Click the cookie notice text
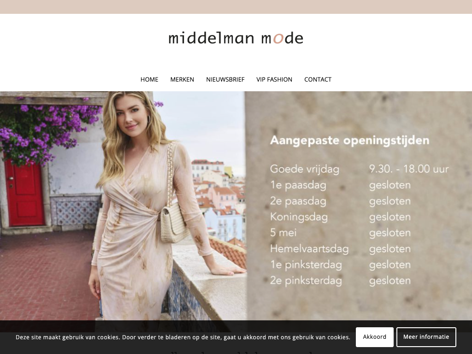Image resolution: width=472 pixels, height=354 pixels. (183, 337)
